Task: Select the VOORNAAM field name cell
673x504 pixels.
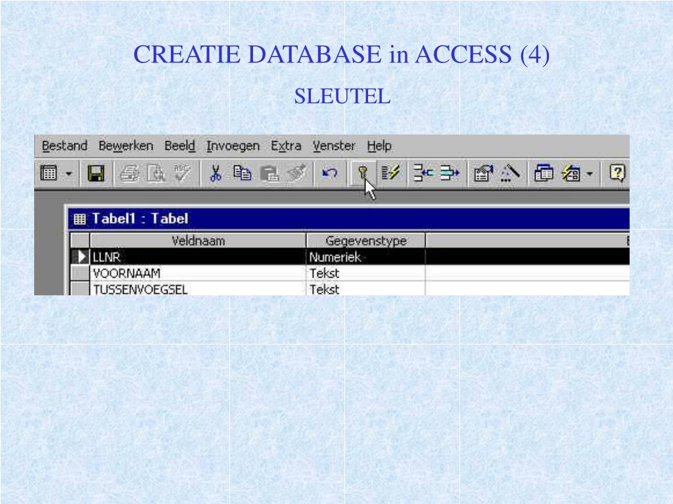Action: pos(198,273)
